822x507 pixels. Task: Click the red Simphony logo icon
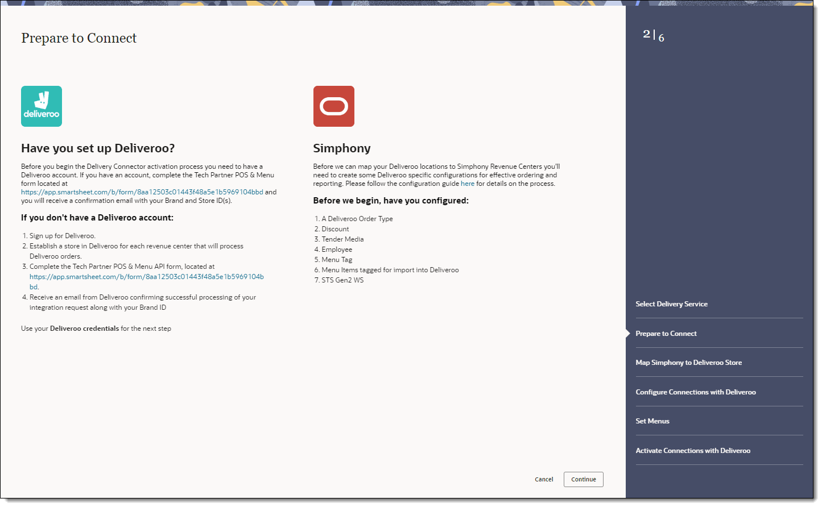(x=334, y=106)
